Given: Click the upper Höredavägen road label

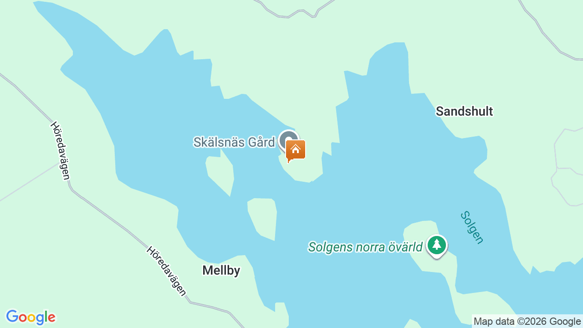Looking at the screenshot, I should click(61, 150).
